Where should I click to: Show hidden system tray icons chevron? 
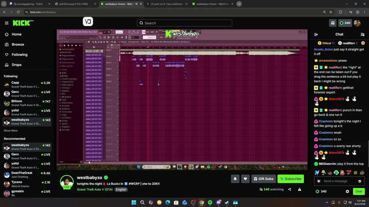[x=327, y=202]
